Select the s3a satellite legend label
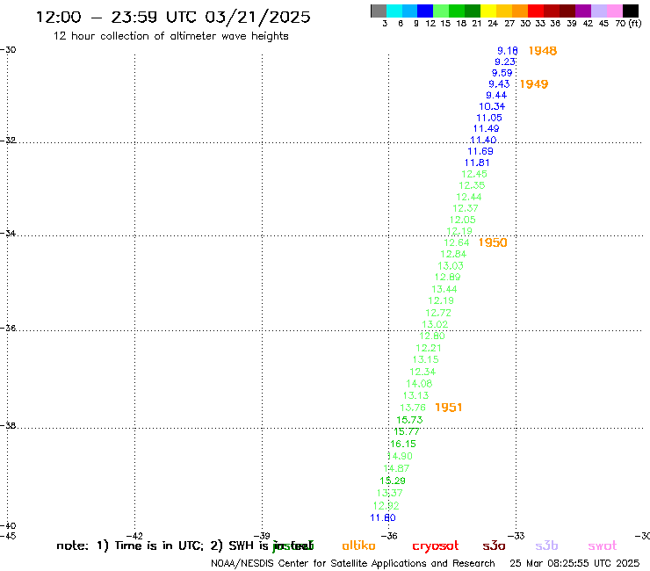Screen dimensions: 650x571 [494, 546]
